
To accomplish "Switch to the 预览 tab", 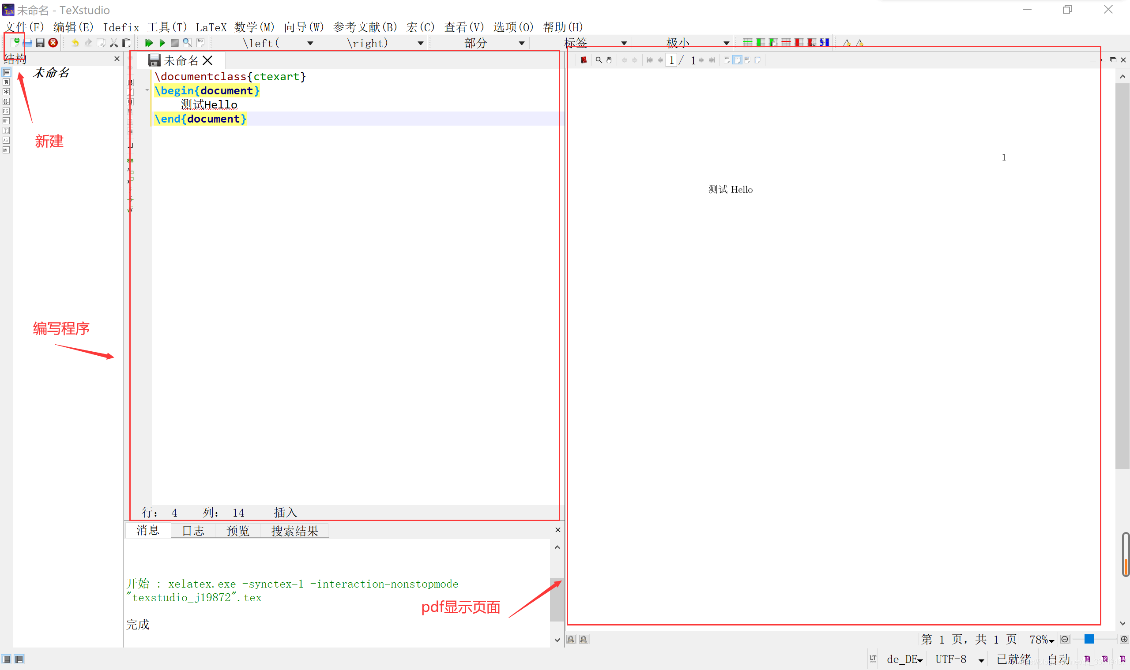I will (x=238, y=531).
